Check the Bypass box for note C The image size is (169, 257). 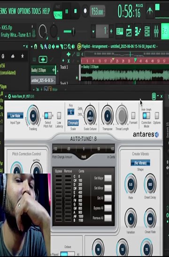tap(59, 177)
